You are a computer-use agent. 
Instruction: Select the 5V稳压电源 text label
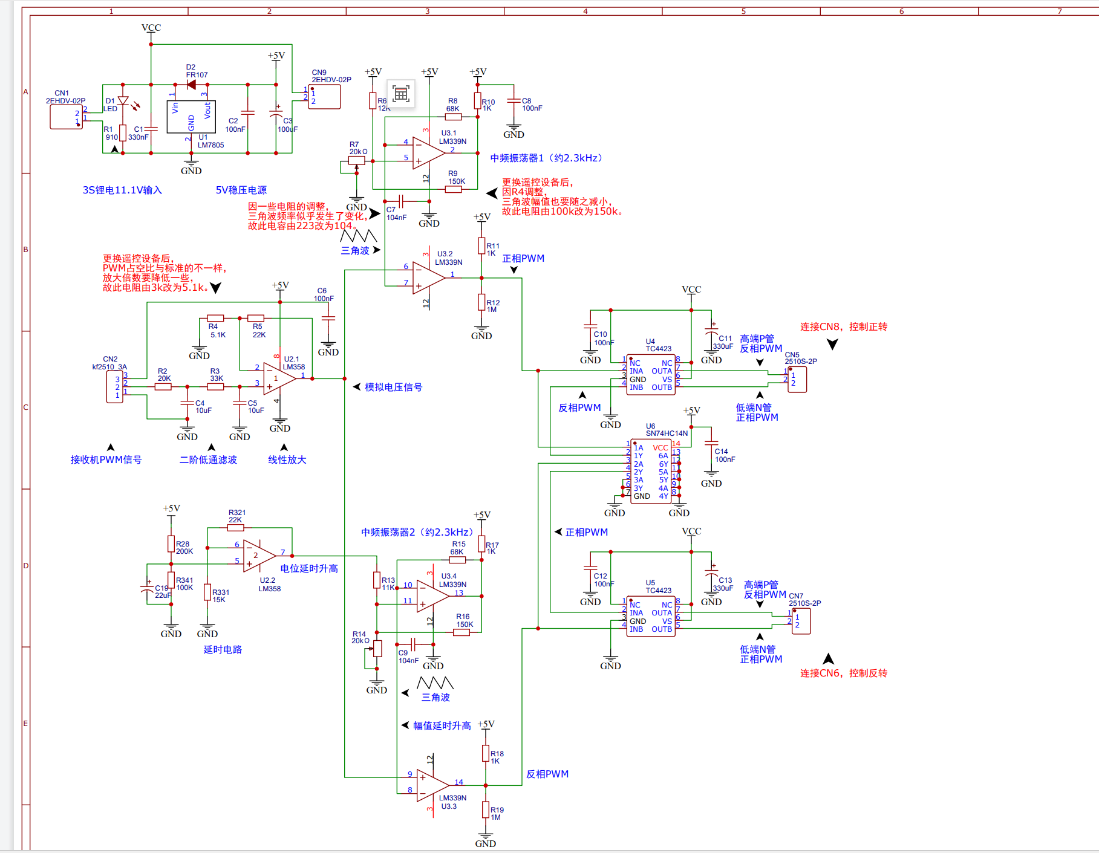click(241, 190)
